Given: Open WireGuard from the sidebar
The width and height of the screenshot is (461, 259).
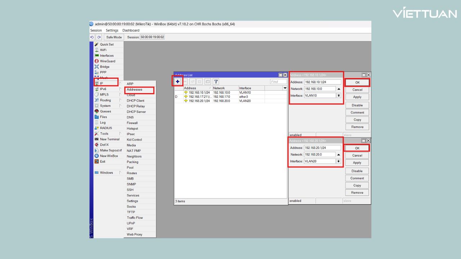Looking at the screenshot, I should 107,61.
